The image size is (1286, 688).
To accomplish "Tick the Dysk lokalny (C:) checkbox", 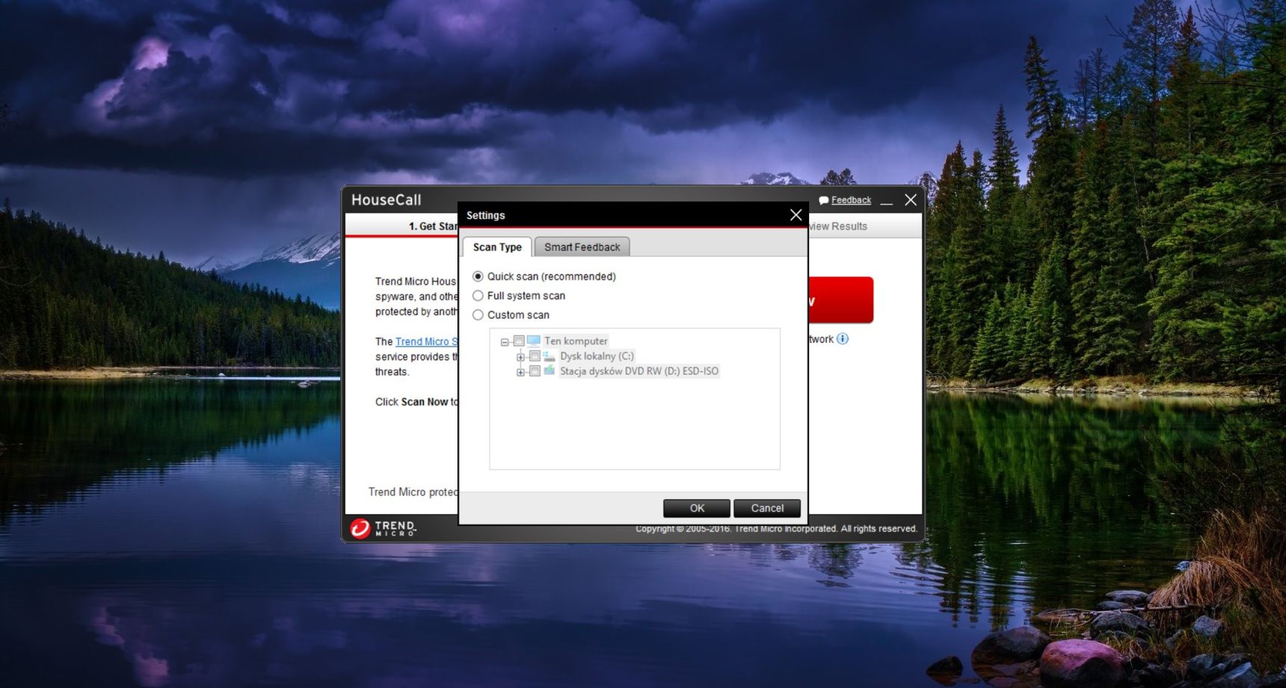I will point(535,356).
